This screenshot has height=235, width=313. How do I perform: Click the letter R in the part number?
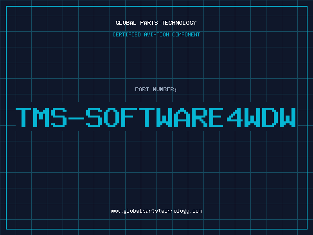point(201,117)
